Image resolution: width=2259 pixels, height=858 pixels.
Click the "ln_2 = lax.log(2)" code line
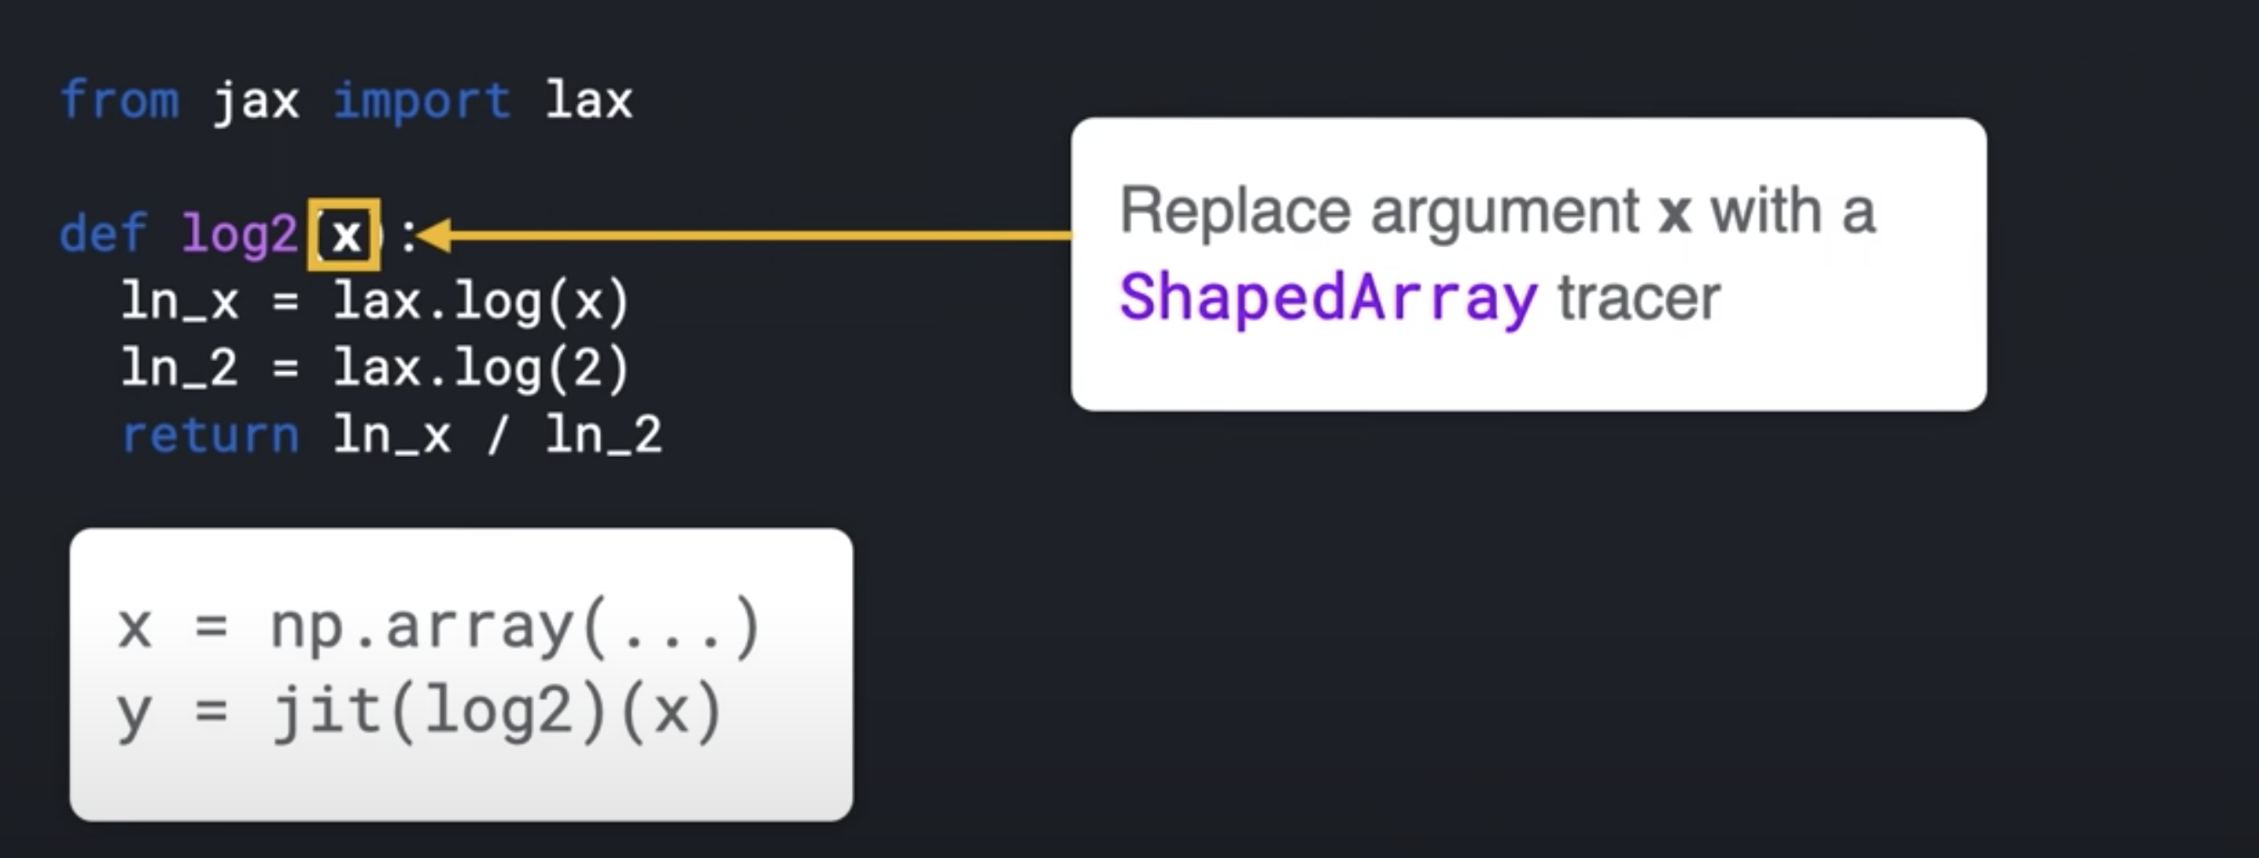(x=375, y=368)
